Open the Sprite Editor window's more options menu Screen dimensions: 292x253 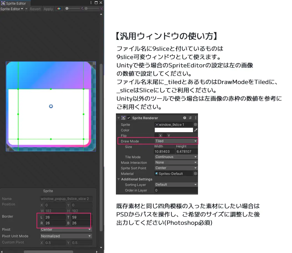91,2
